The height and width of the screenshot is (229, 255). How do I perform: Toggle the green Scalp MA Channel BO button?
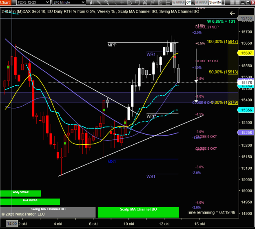[x=138, y=212]
